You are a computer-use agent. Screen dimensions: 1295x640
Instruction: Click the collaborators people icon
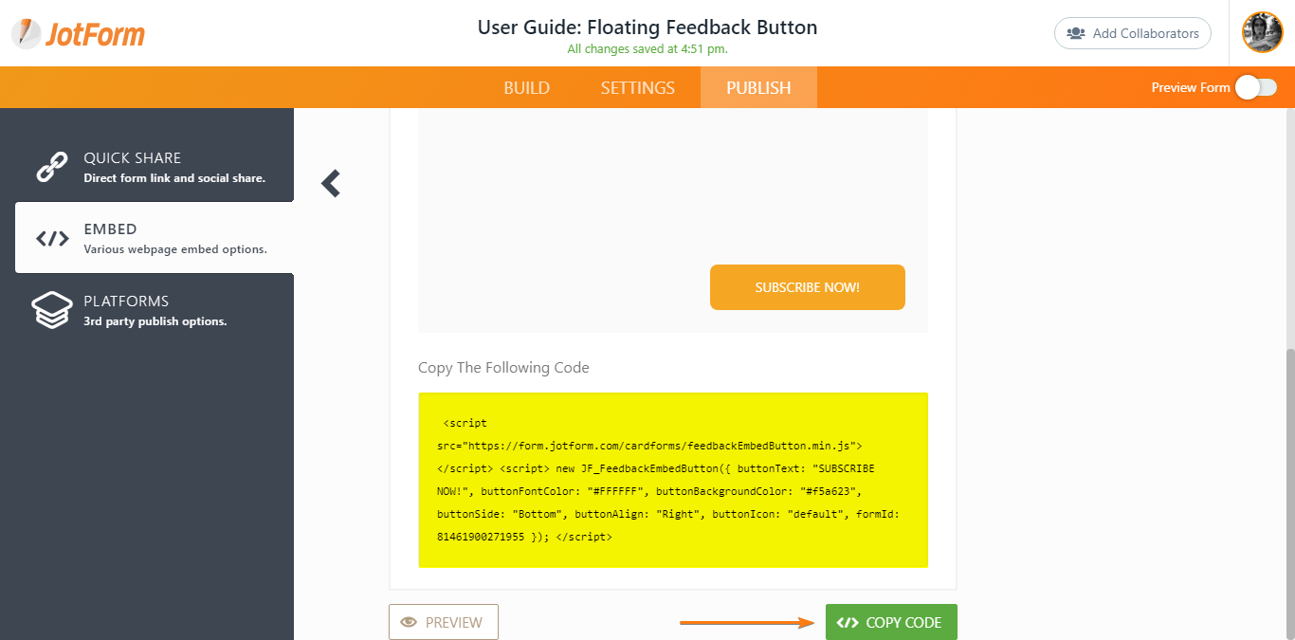[1076, 33]
